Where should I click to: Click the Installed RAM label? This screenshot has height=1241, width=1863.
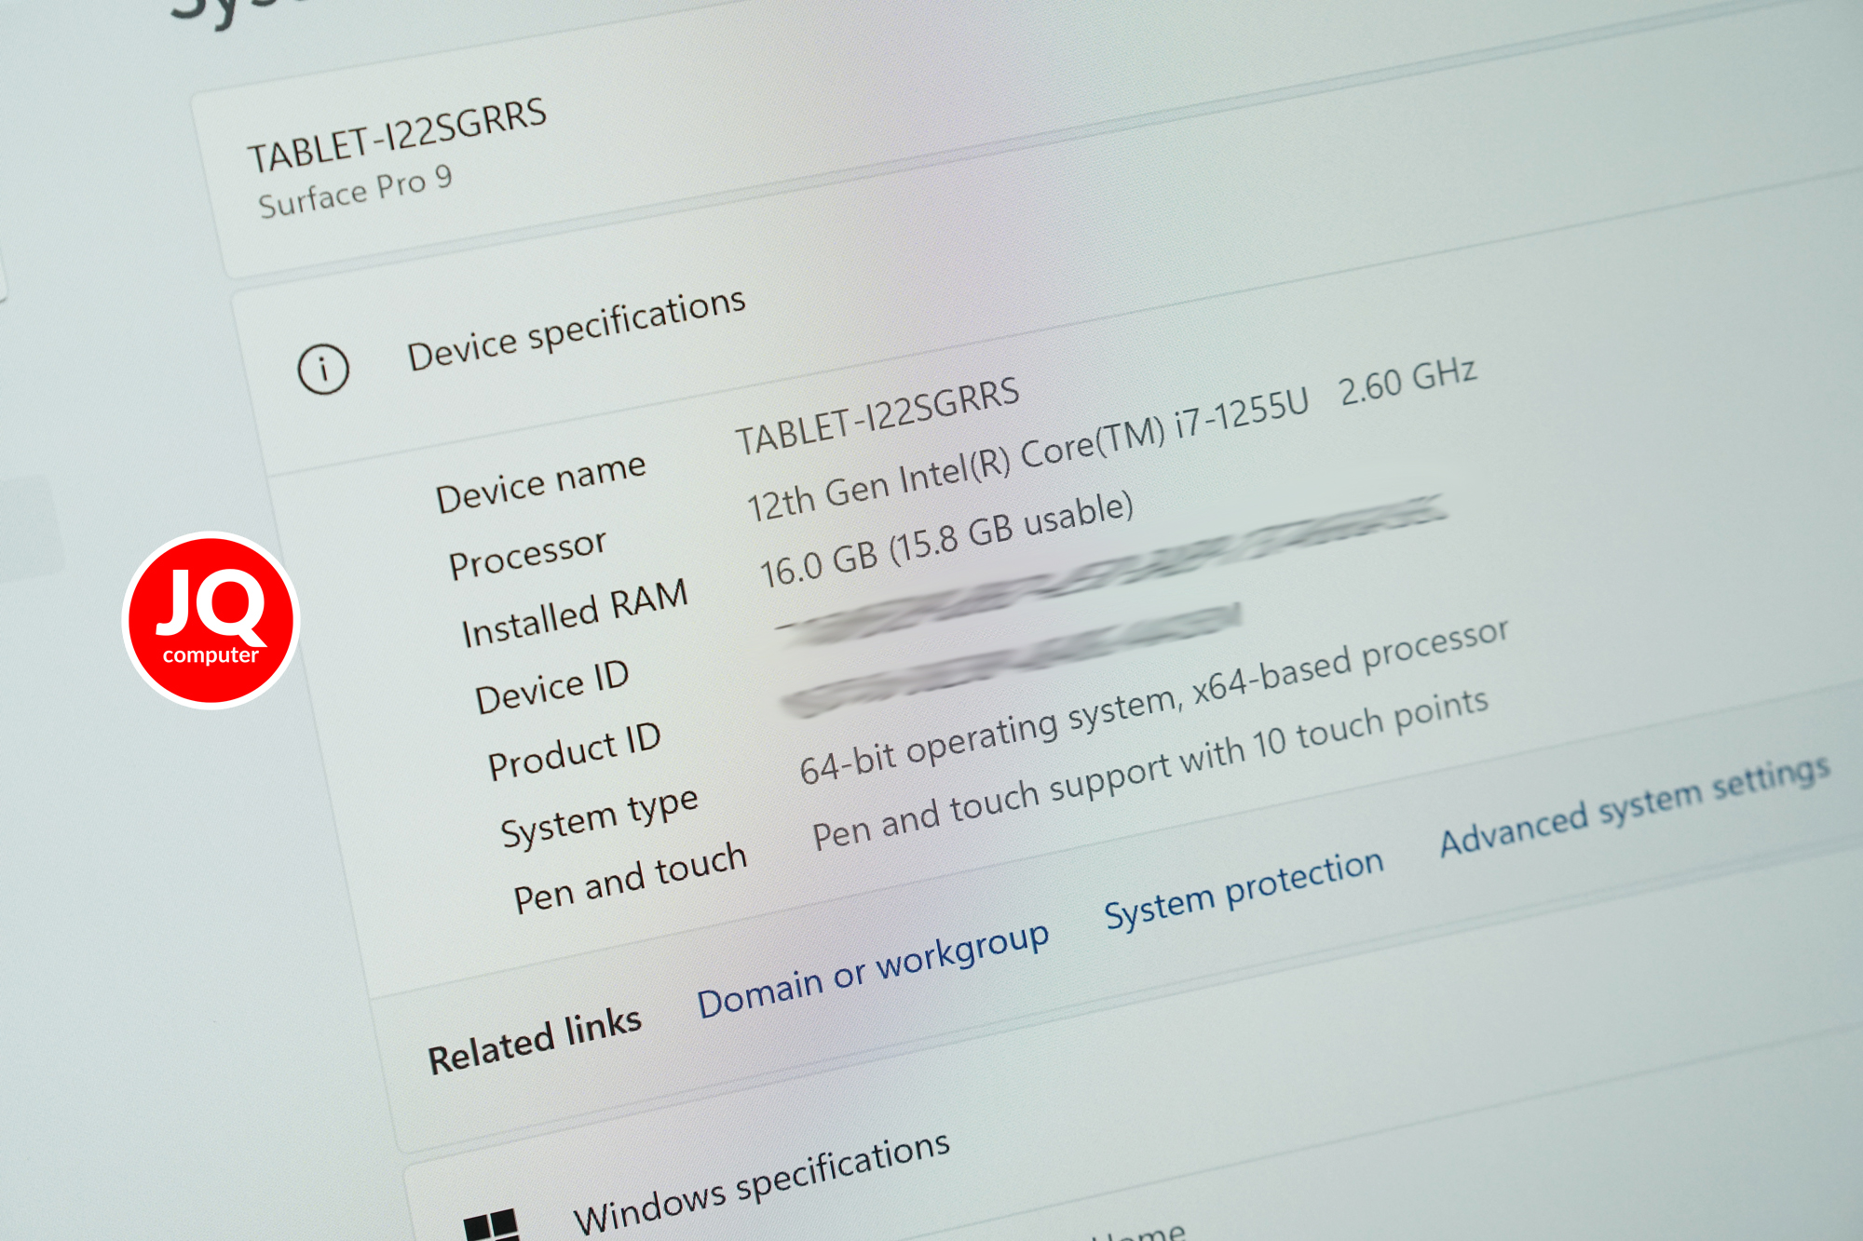point(575,613)
